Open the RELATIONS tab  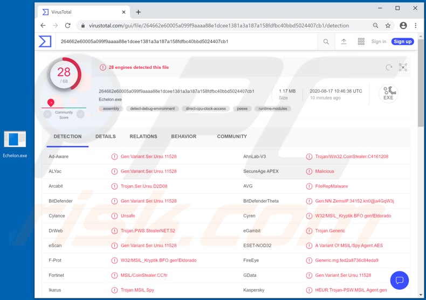(x=143, y=136)
